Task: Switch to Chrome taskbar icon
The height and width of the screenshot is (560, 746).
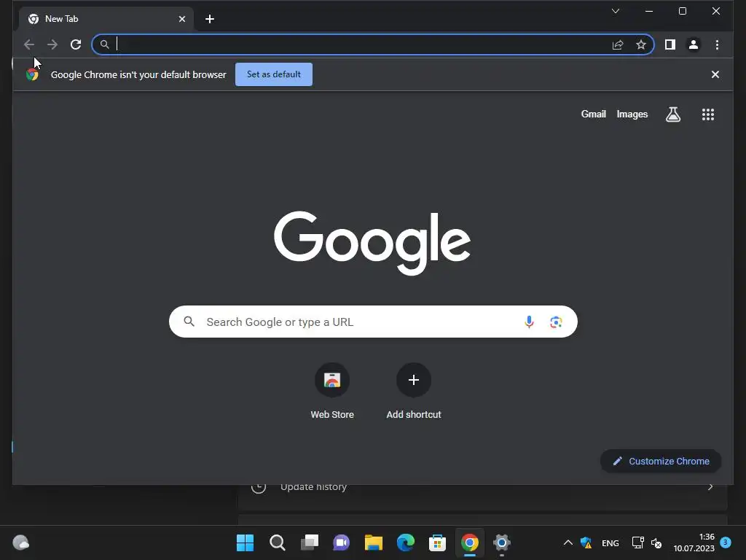Action: (x=470, y=542)
